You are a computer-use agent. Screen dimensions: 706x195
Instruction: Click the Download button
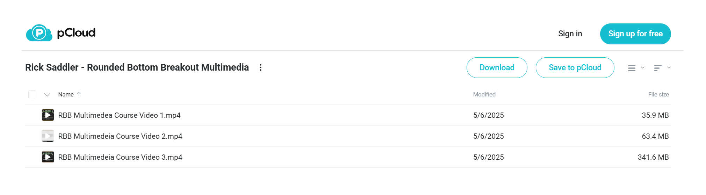(x=497, y=67)
